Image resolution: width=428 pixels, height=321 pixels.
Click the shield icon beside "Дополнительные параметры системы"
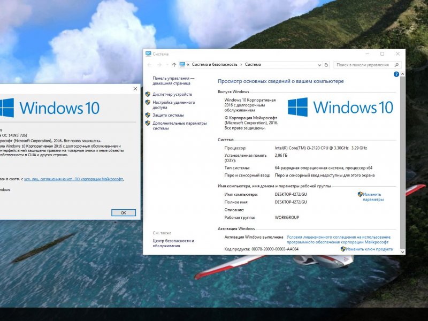pyautogui.click(x=148, y=123)
